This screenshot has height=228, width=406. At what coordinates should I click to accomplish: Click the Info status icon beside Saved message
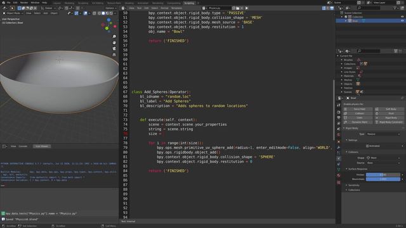click(3, 219)
